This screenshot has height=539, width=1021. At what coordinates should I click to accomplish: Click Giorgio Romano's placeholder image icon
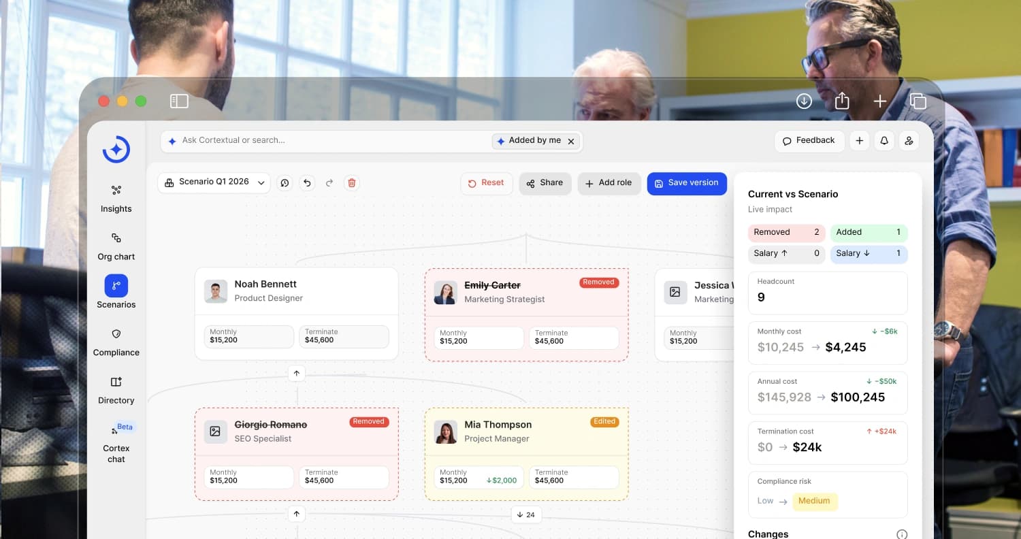point(216,431)
